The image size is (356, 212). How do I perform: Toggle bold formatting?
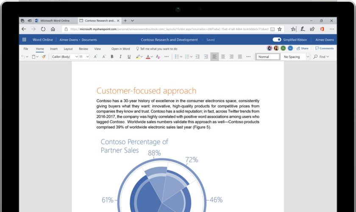coord(112,57)
